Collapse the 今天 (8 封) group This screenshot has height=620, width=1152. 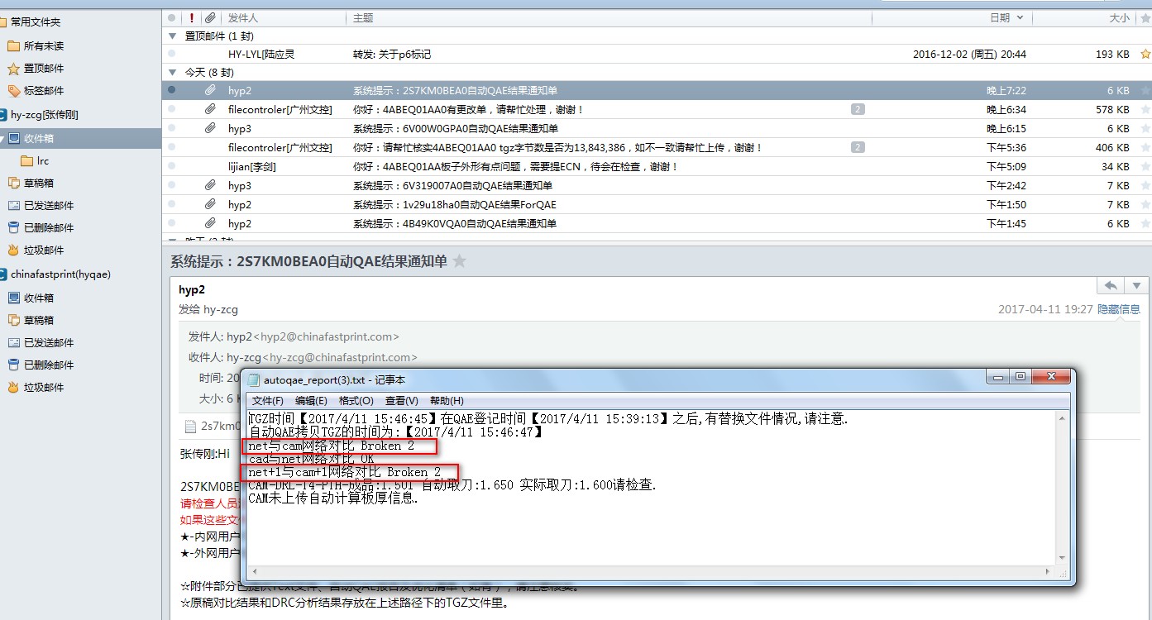pyautogui.click(x=172, y=73)
